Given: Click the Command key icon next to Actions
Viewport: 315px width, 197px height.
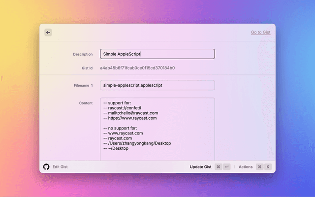Looking at the screenshot, I should point(259,167).
